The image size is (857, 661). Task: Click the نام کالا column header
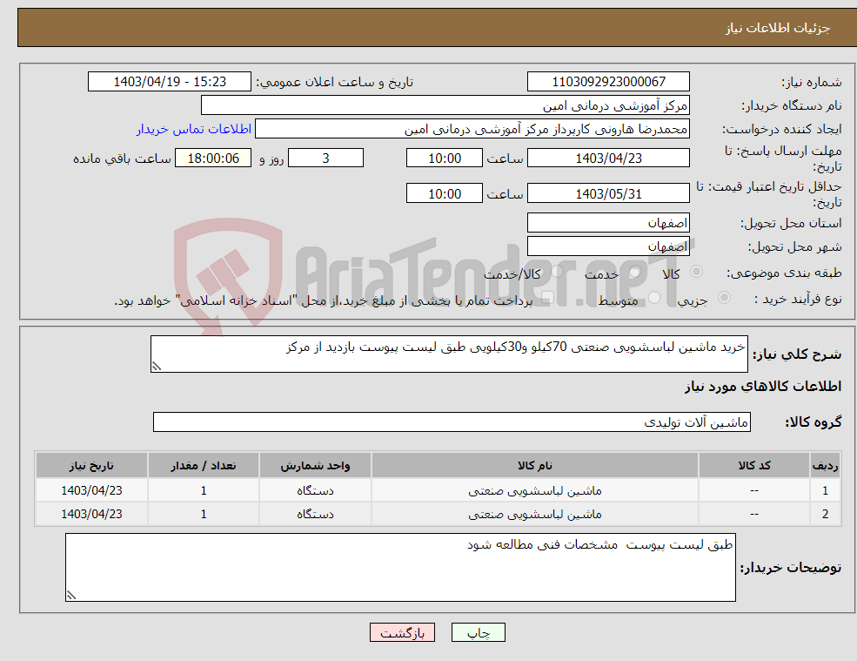pos(535,465)
